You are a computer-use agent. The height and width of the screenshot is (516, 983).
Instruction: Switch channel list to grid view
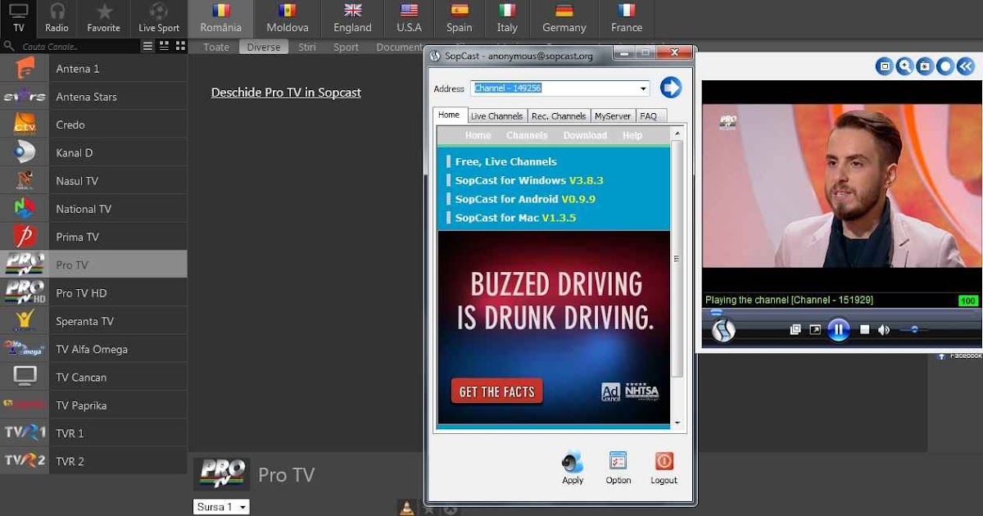point(180,47)
